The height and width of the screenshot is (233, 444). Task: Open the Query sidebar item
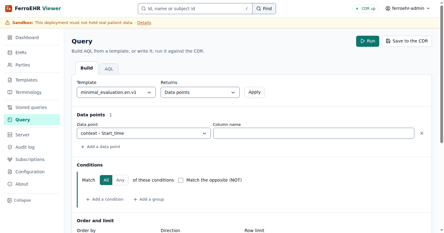click(32, 120)
